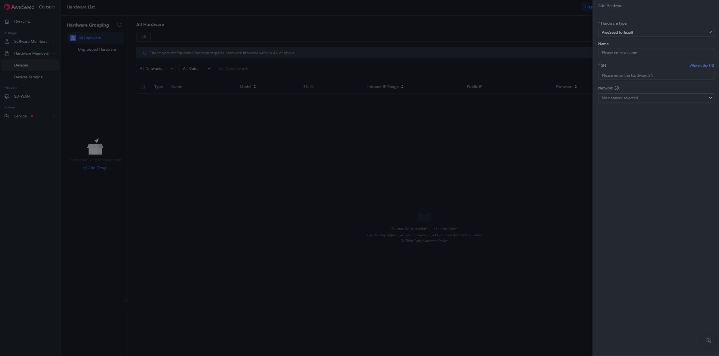Open Overview home icon
The width and height of the screenshot is (719, 356).
pyautogui.click(x=7, y=22)
